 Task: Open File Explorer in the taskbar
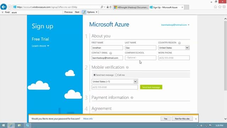tap(19, 125)
